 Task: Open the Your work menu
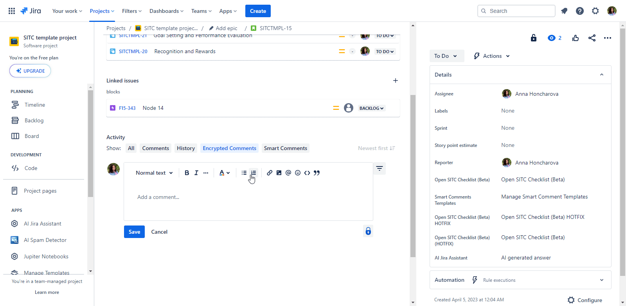pos(67,11)
